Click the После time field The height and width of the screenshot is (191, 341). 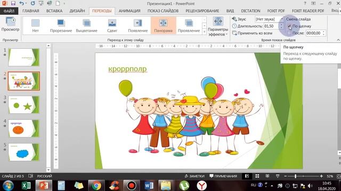314,33
